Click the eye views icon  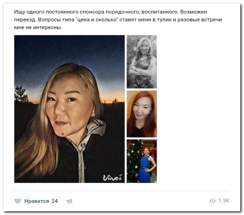click(213, 201)
